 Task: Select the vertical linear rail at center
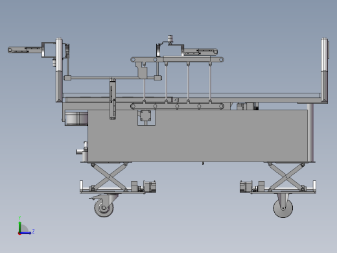point(113,99)
